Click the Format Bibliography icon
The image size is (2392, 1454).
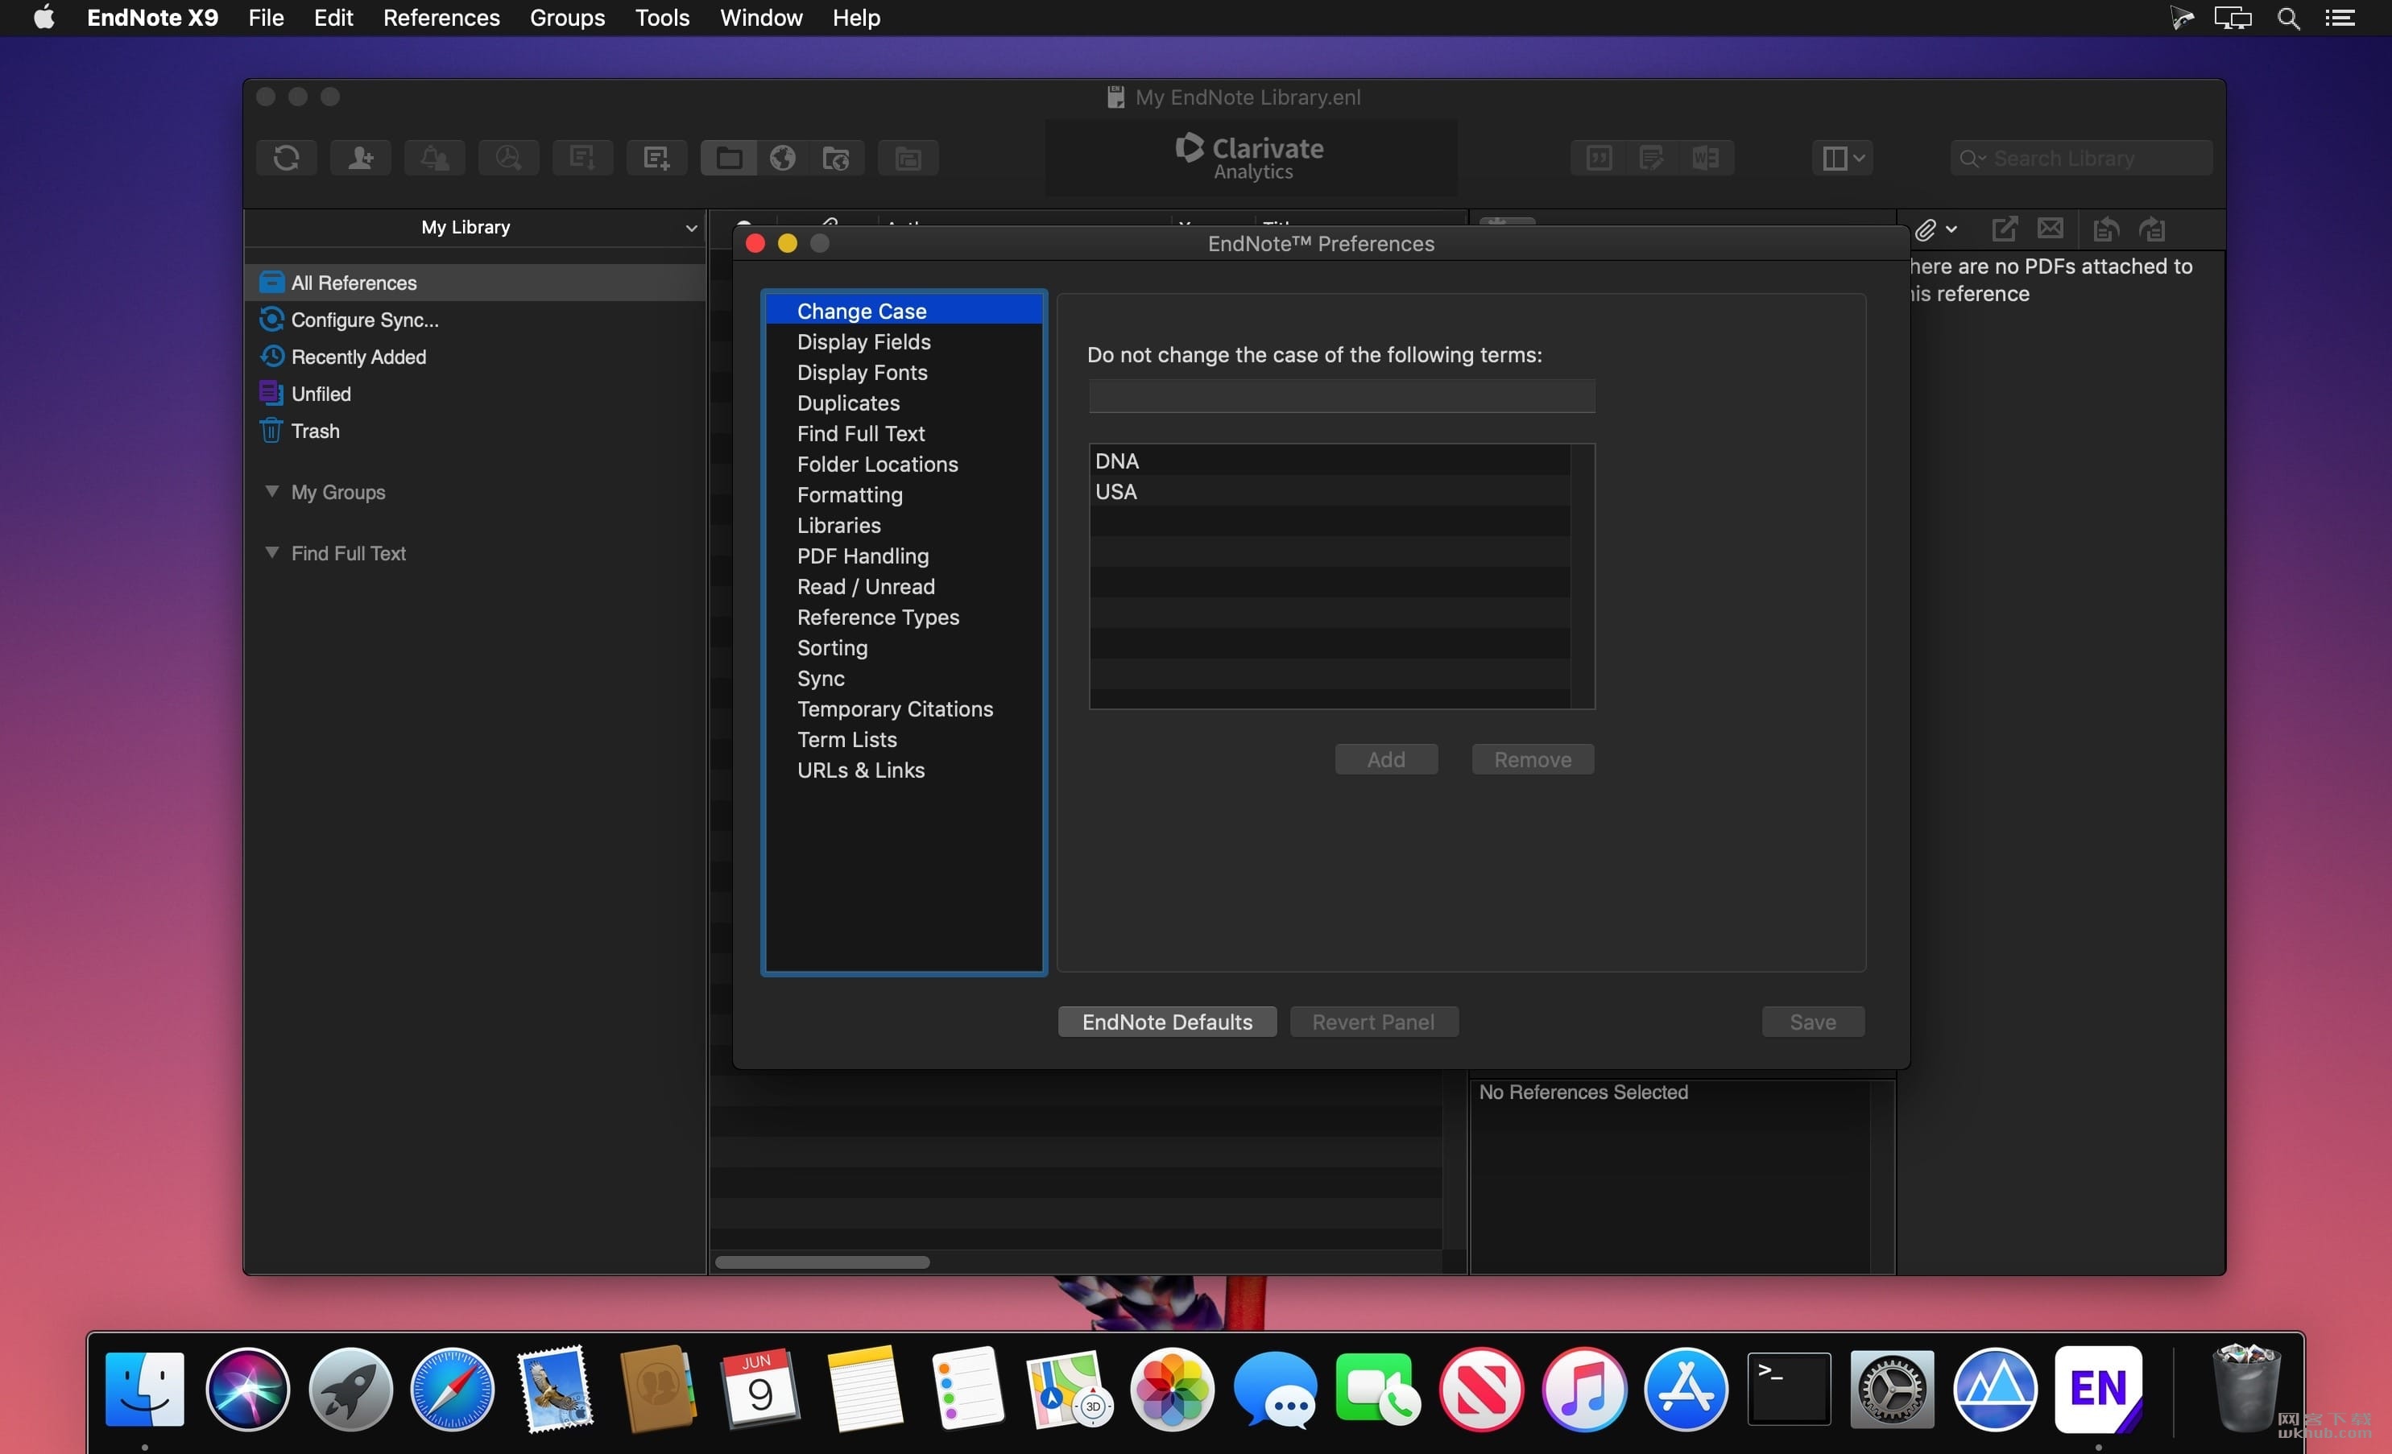(1651, 157)
